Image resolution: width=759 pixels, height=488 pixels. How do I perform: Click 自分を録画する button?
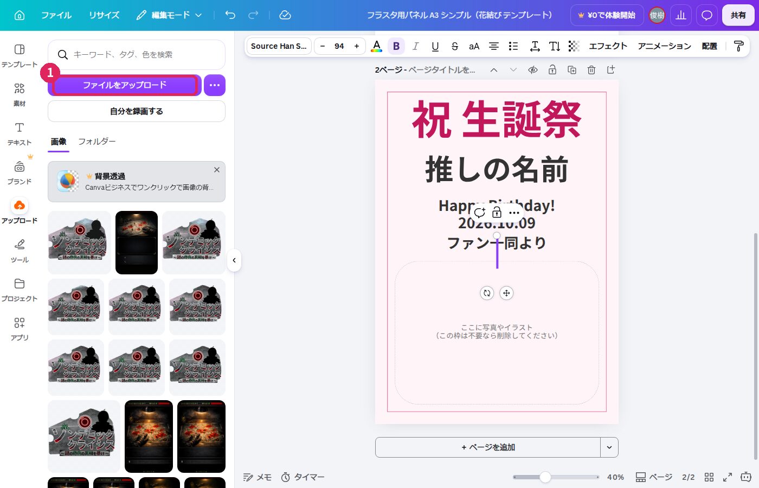[x=137, y=111]
